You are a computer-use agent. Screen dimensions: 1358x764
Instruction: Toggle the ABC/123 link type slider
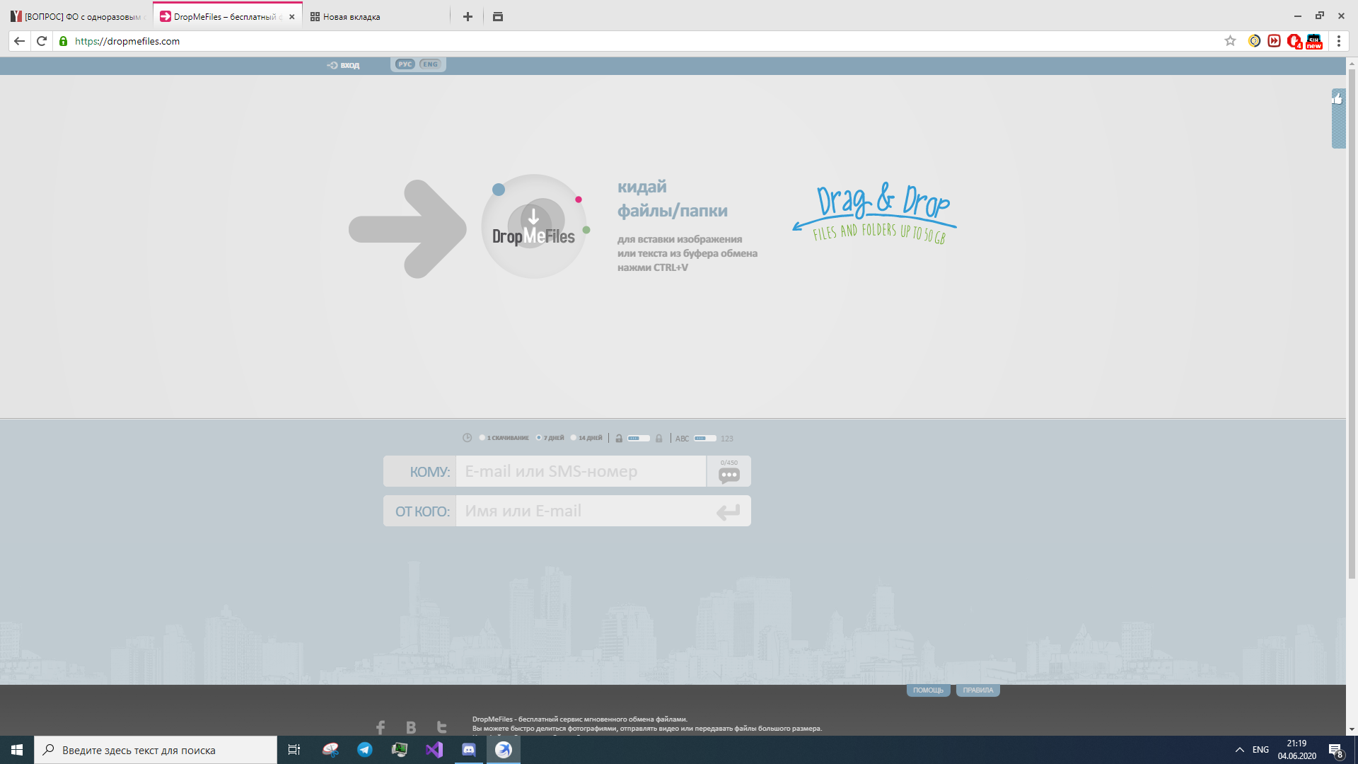704,439
